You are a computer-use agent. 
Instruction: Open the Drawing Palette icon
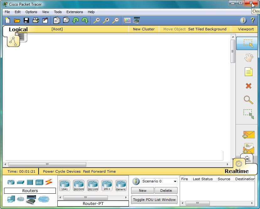(127, 21)
